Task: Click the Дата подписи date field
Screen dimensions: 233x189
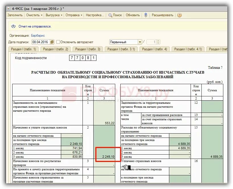Action: click(x=41, y=42)
